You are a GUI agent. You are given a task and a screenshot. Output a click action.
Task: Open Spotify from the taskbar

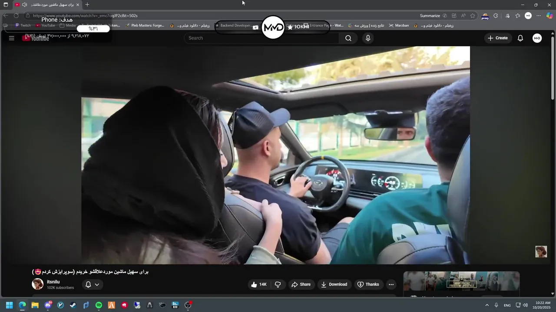tap(99, 305)
